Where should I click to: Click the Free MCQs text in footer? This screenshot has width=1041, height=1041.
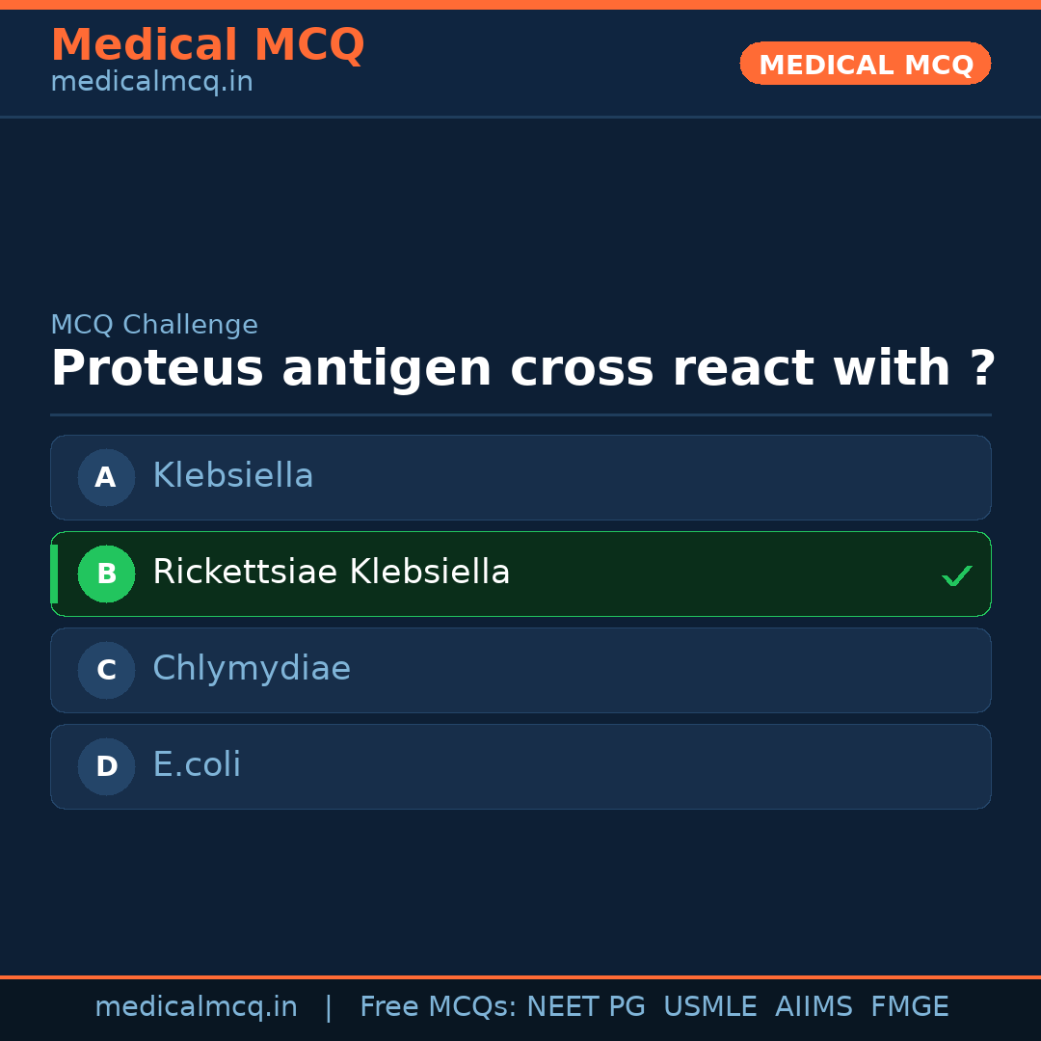click(x=439, y=1007)
